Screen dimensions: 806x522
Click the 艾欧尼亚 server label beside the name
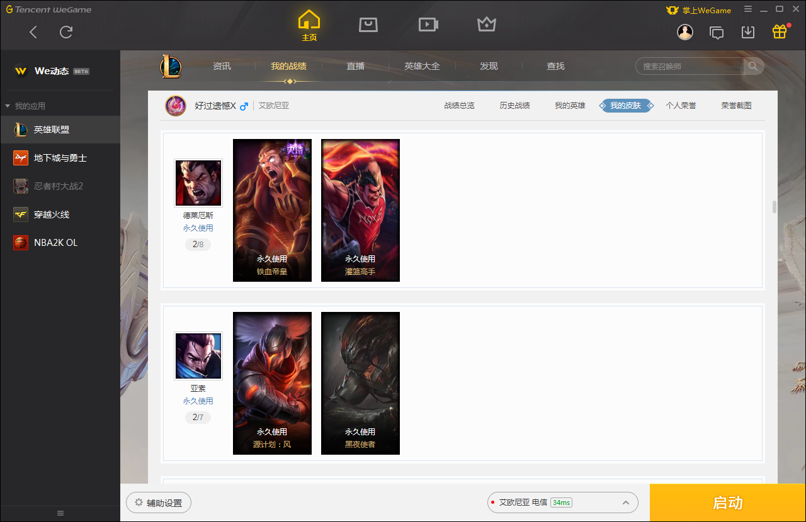[274, 106]
